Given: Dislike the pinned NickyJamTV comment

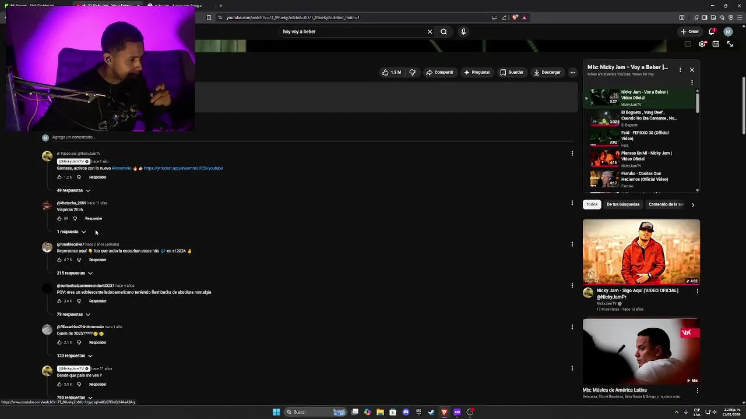Looking at the screenshot, I should click(x=79, y=177).
